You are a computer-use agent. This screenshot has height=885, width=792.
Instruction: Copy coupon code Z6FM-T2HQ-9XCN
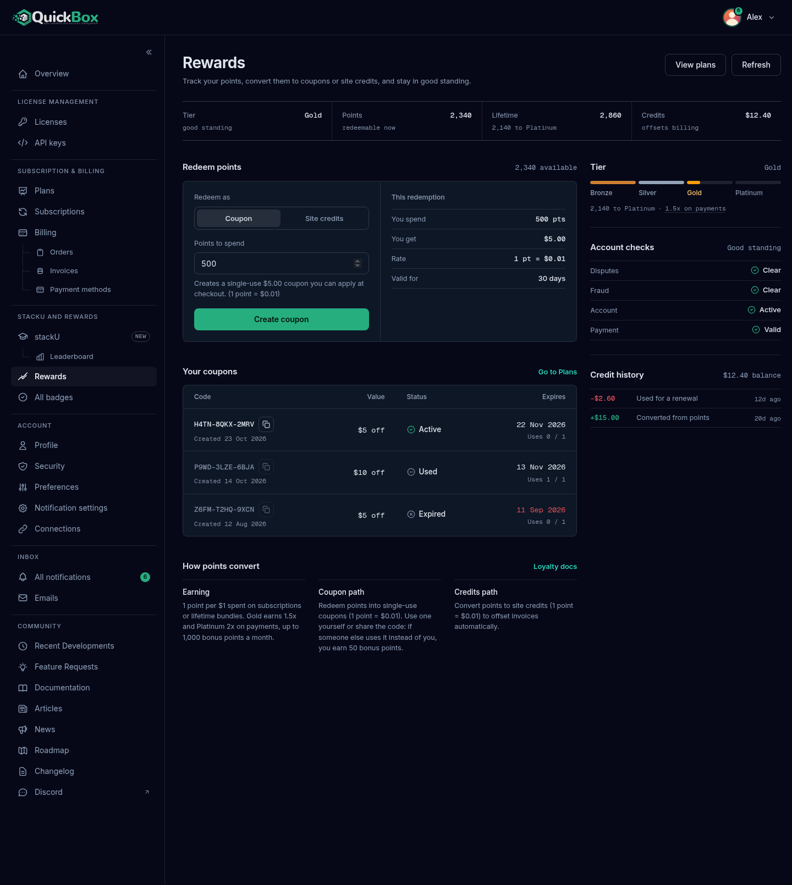pos(266,510)
